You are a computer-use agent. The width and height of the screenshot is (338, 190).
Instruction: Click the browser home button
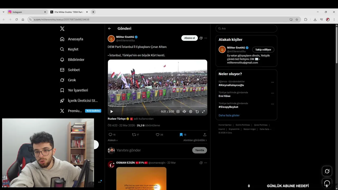tap(23, 20)
